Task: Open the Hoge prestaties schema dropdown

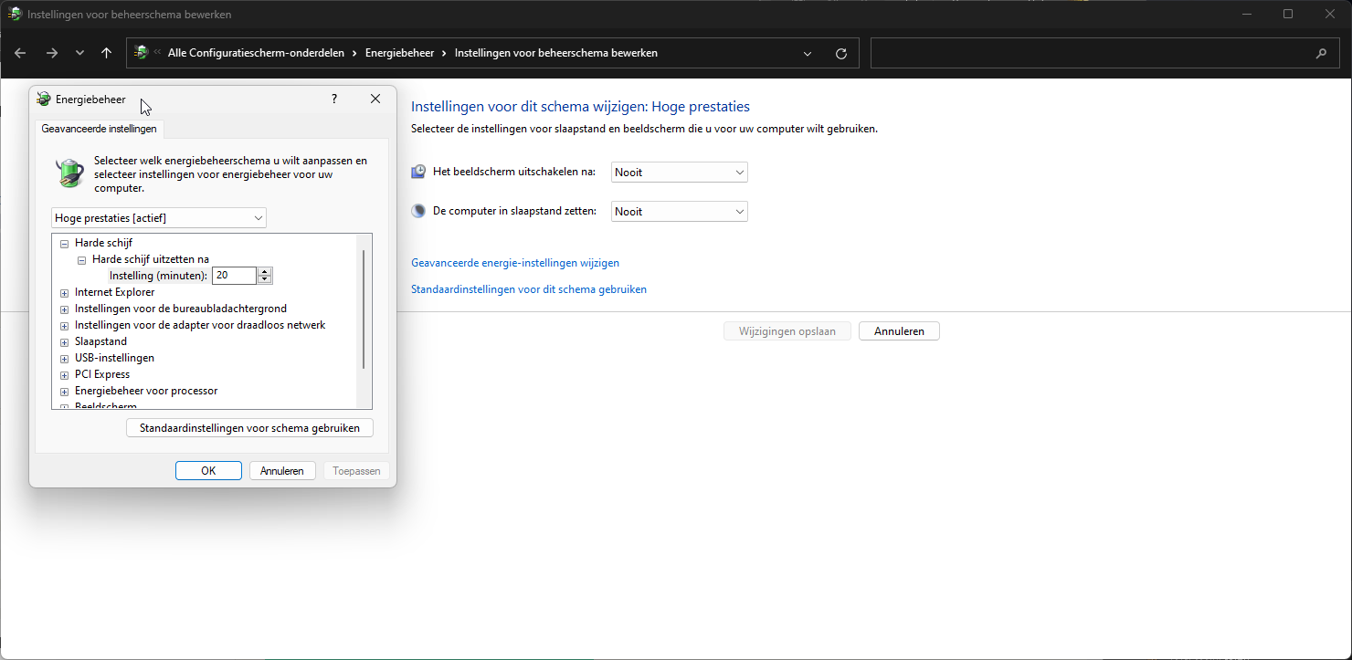Action: tap(159, 217)
